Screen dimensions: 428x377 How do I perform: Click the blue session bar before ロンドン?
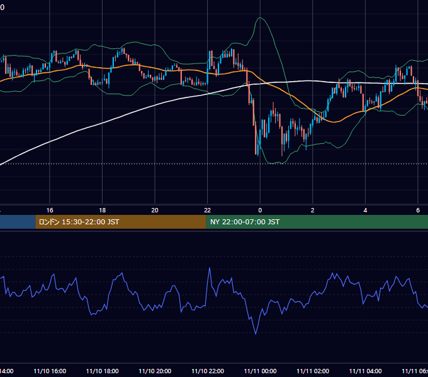click(x=18, y=222)
